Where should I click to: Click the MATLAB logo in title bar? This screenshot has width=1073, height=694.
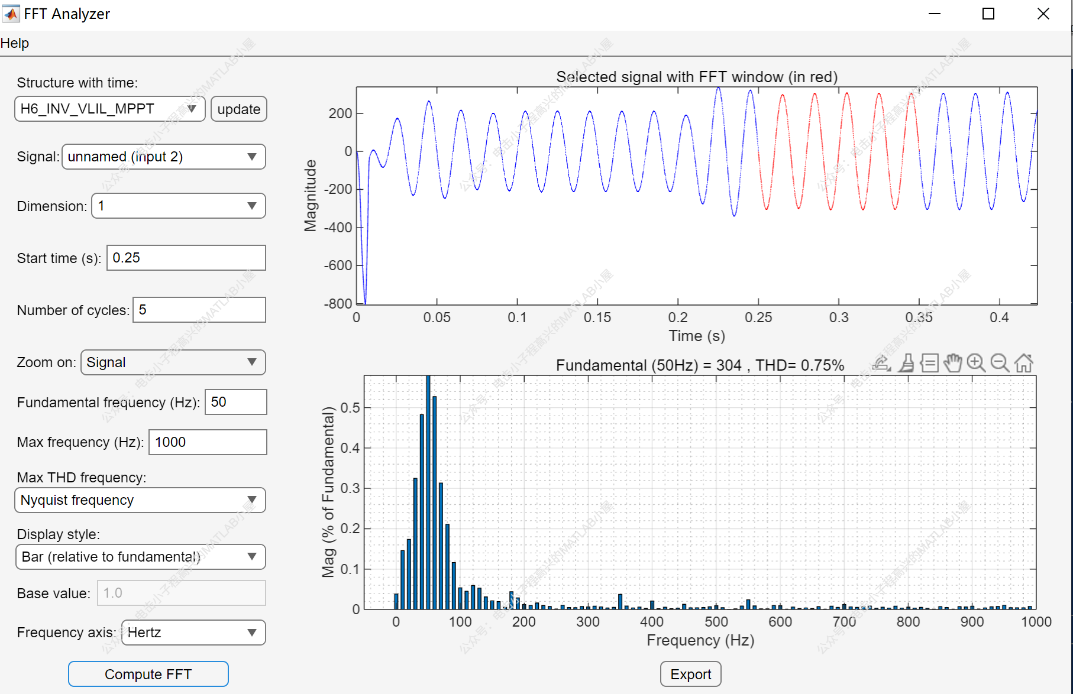[11, 14]
